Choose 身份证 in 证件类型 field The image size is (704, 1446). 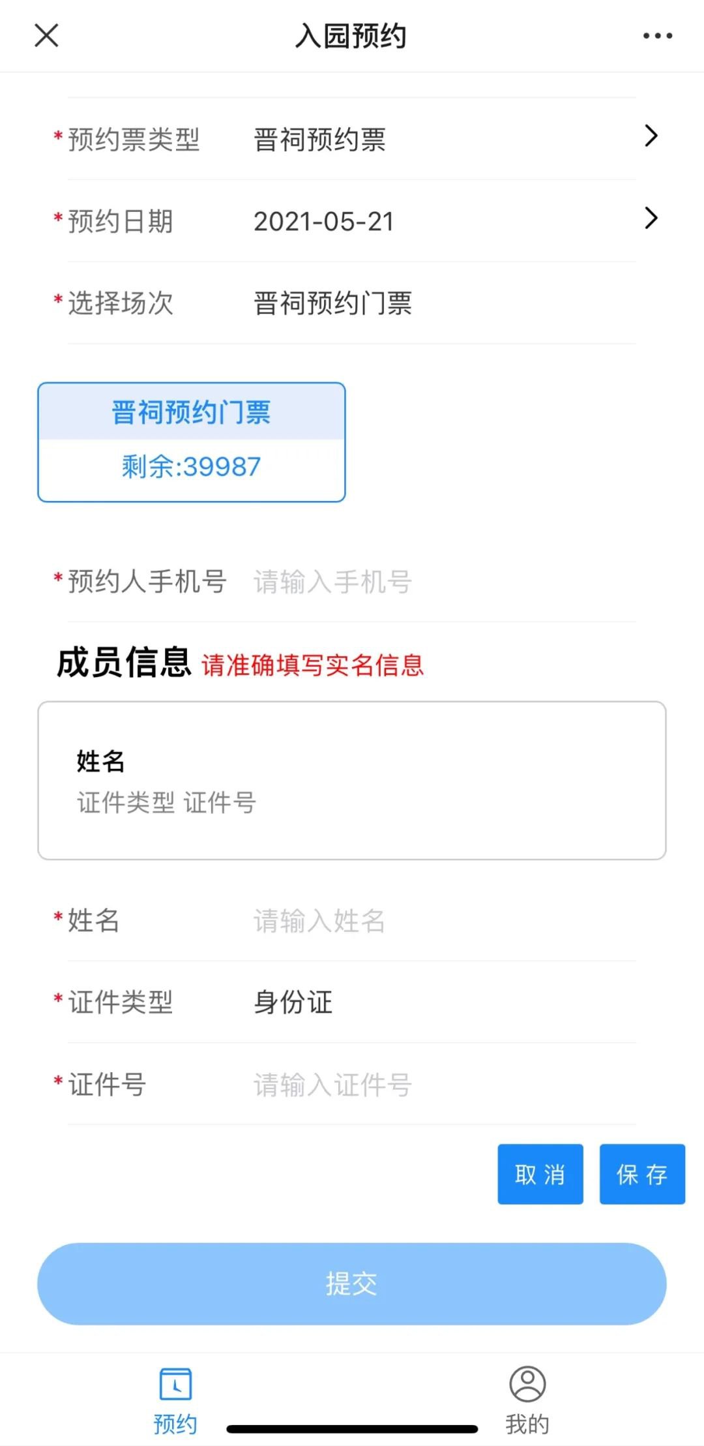click(293, 1002)
